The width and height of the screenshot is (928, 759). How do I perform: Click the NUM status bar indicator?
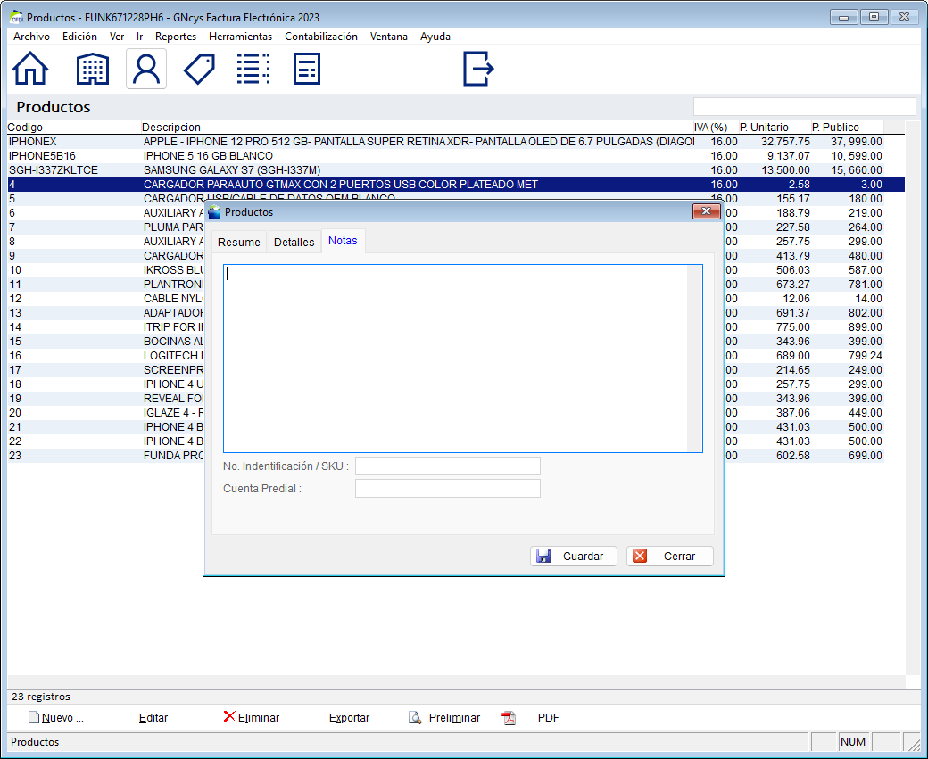coord(853,741)
